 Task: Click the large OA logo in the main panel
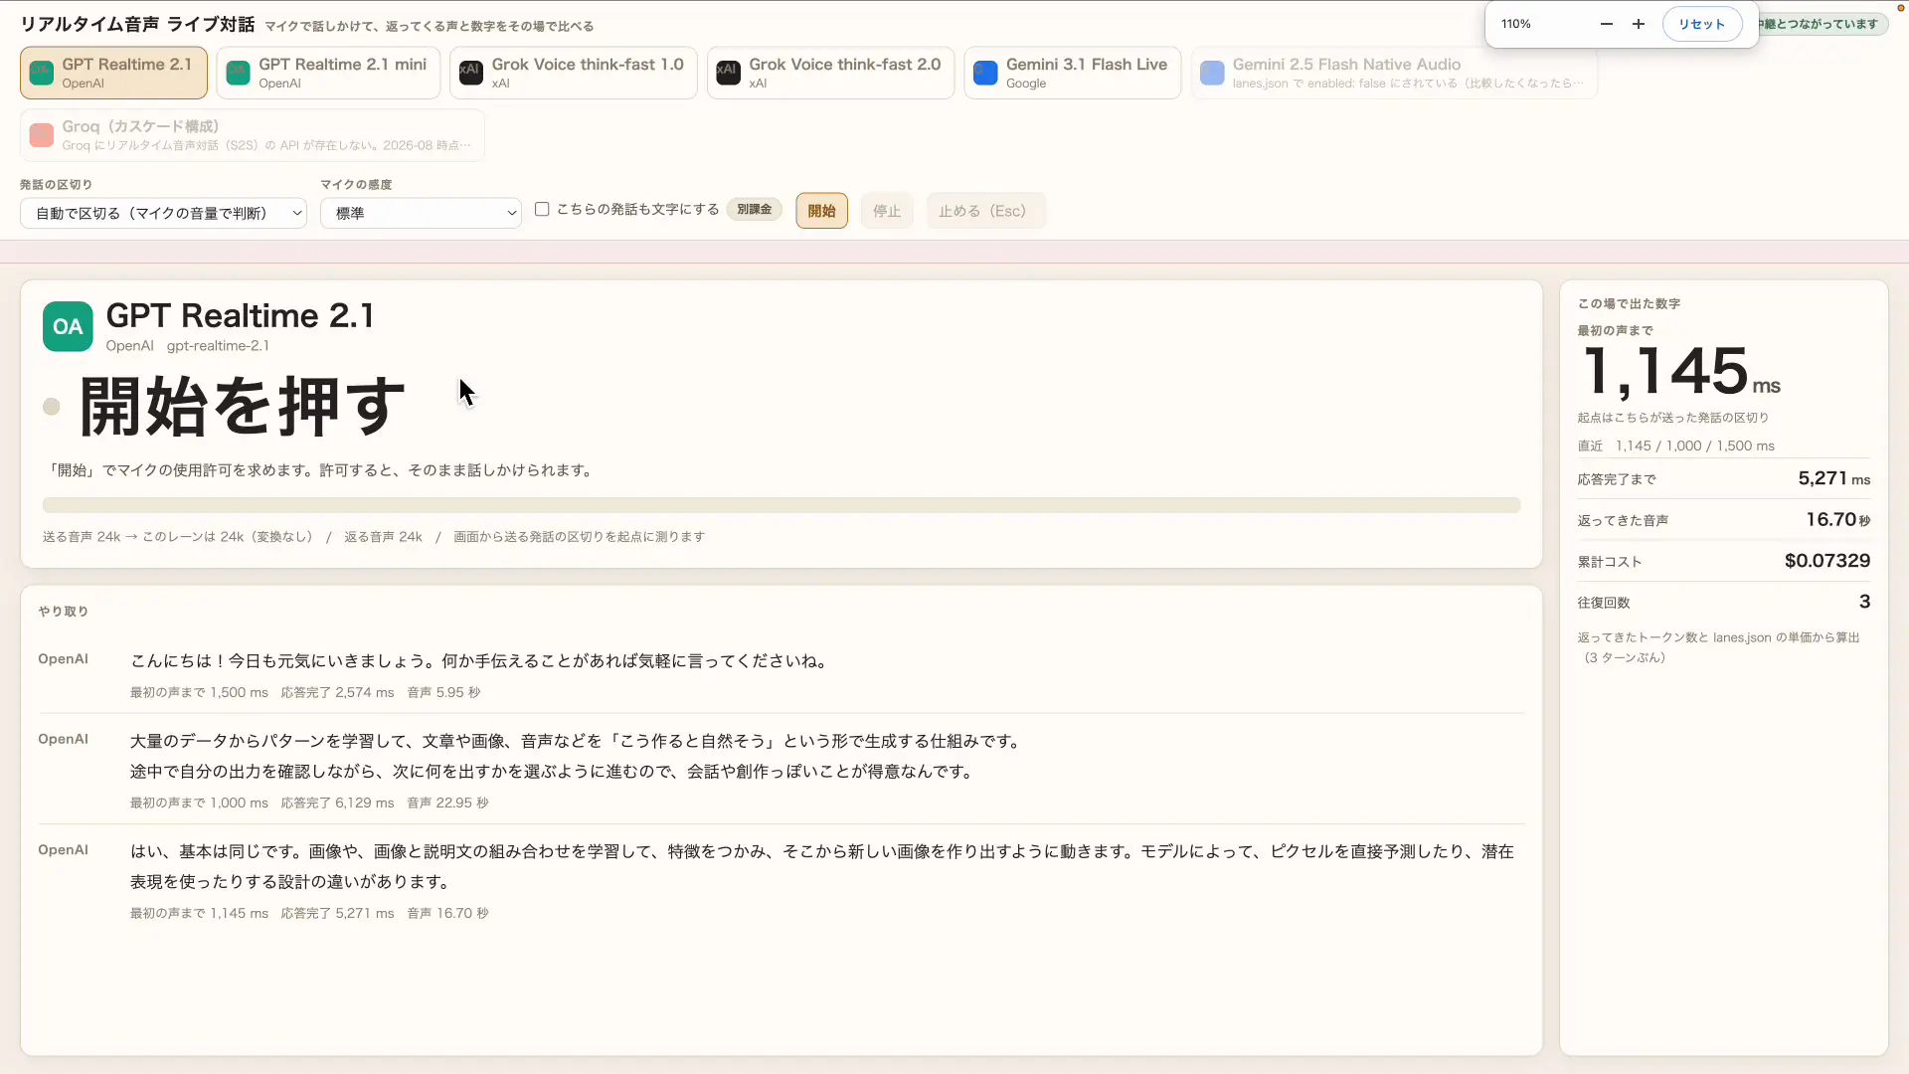[68, 326]
